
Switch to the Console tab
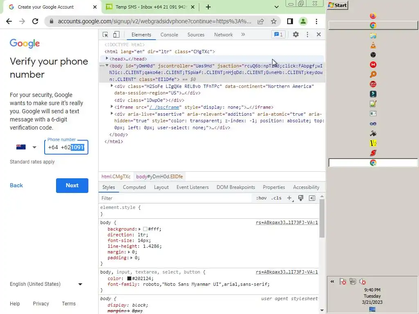pyautogui.click(x=169, y=35)
